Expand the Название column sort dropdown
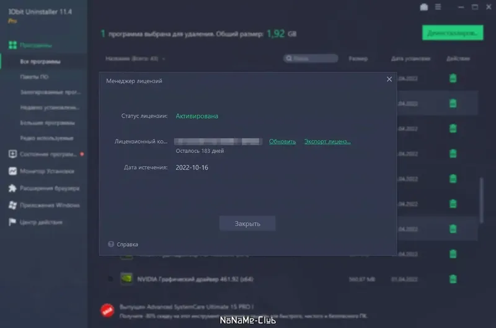 pos(164,58)
